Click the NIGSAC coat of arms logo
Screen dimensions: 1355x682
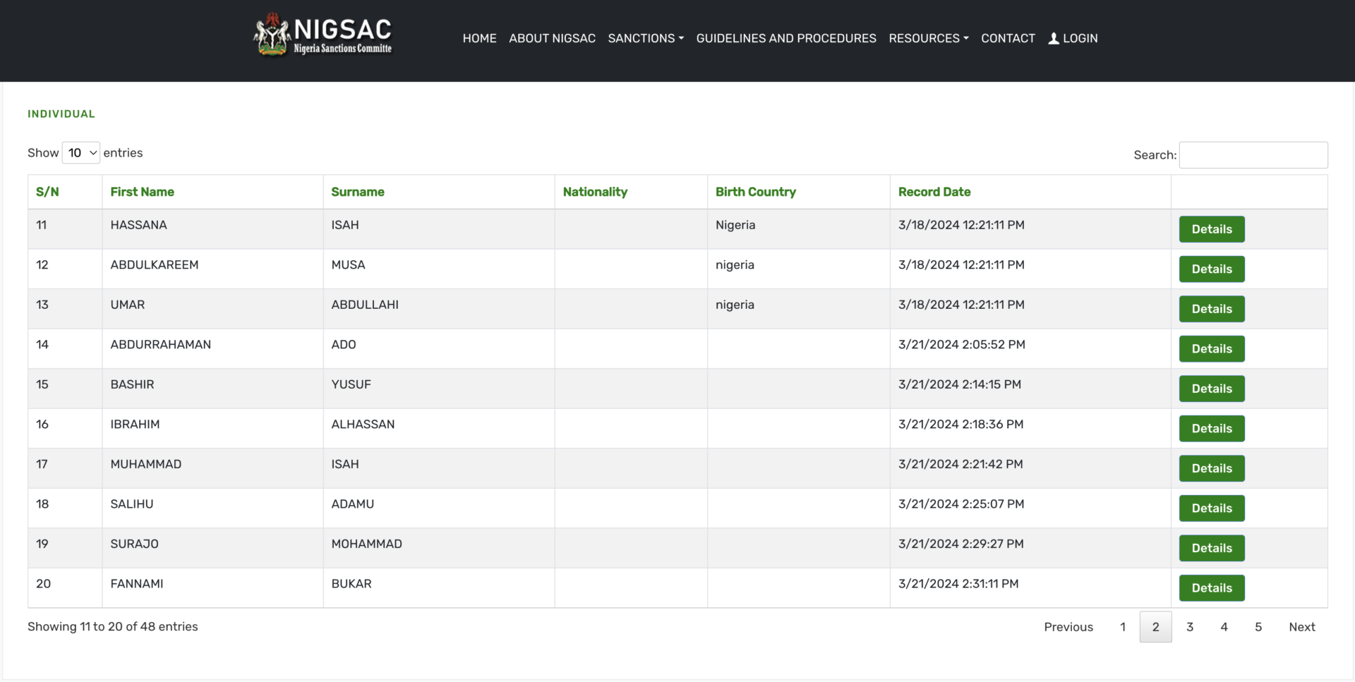272,35
